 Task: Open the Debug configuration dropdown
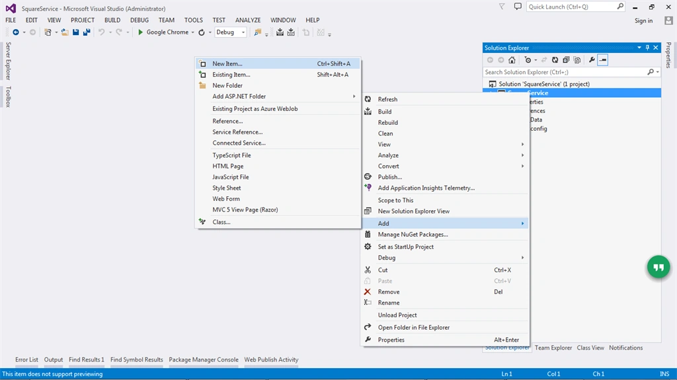230,32
